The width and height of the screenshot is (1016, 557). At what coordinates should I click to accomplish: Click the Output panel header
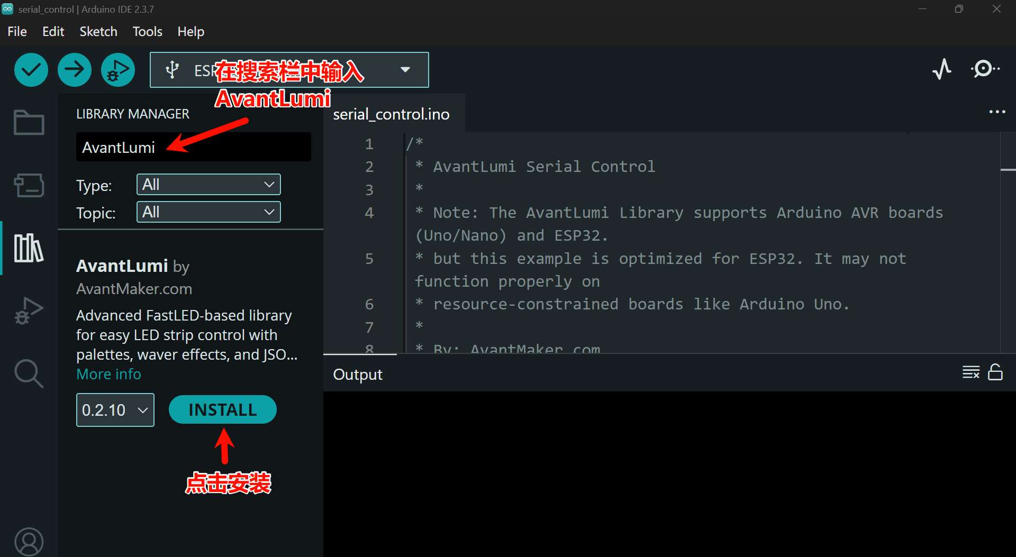pyautogui.click(x=358, y=374)
